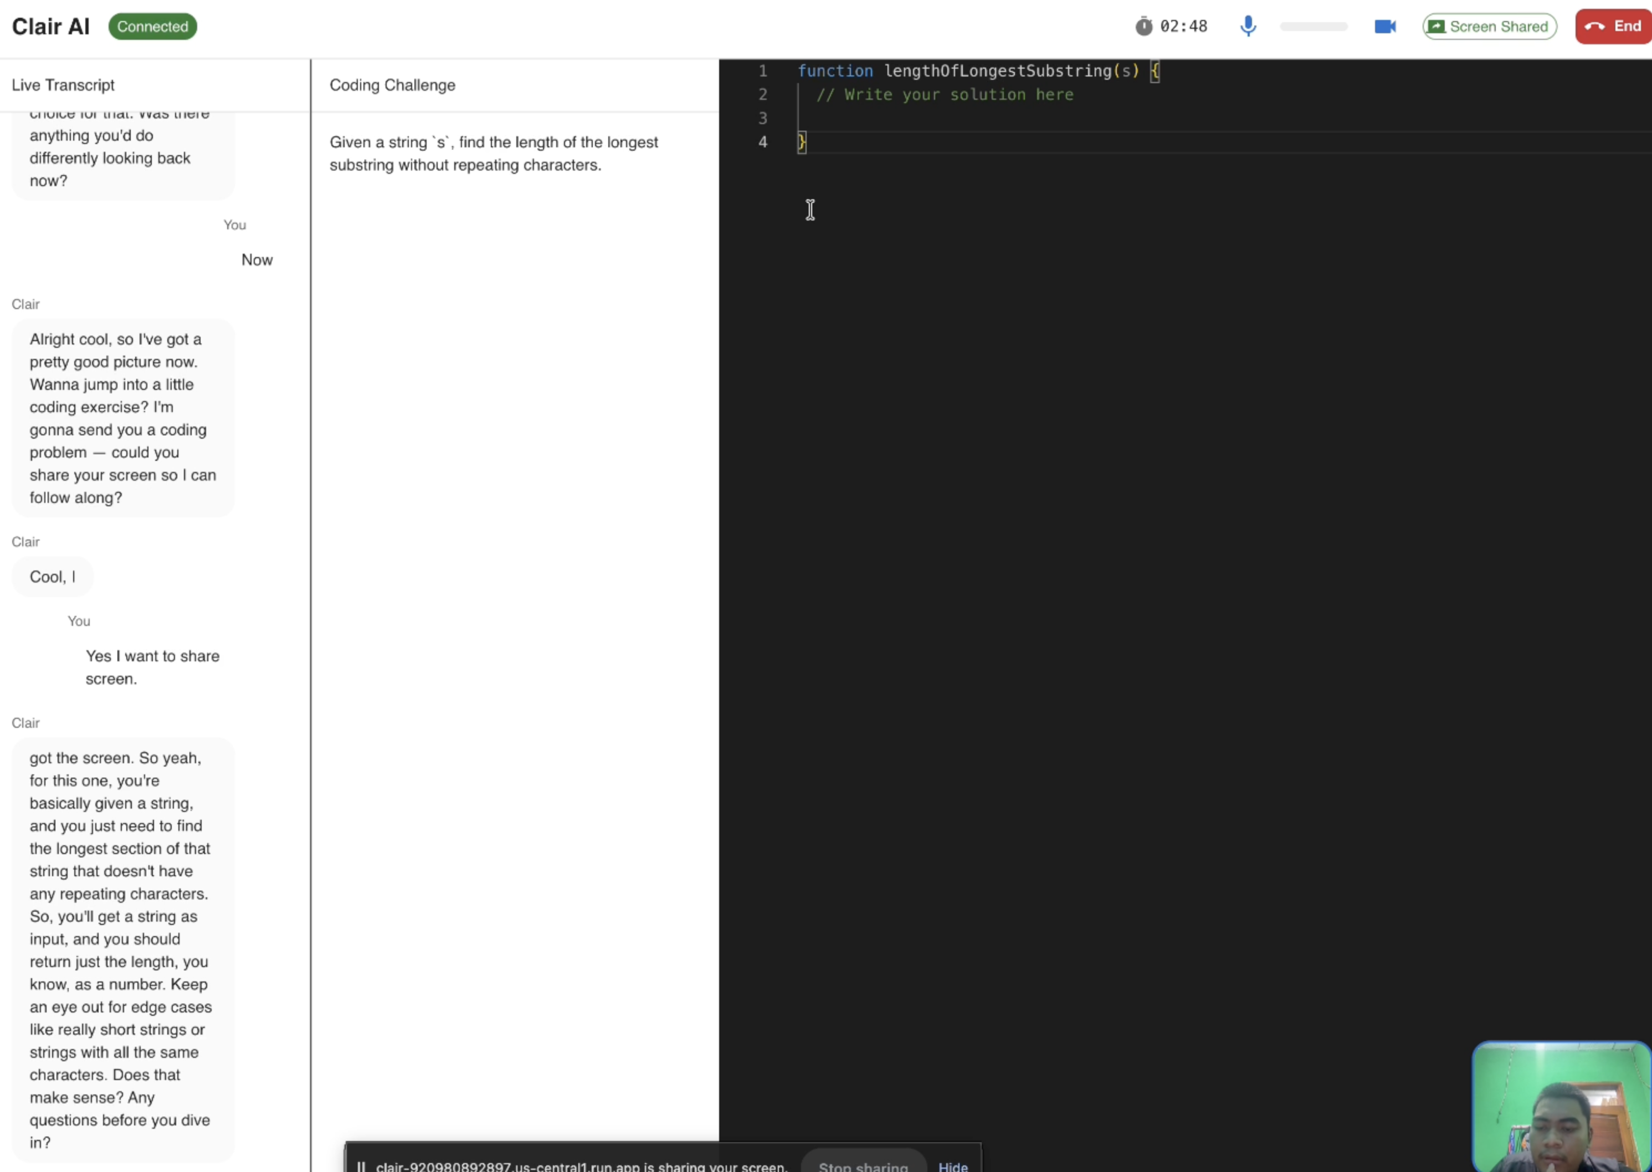
Task: Click the Connected status badge
Action: [152, 27]
